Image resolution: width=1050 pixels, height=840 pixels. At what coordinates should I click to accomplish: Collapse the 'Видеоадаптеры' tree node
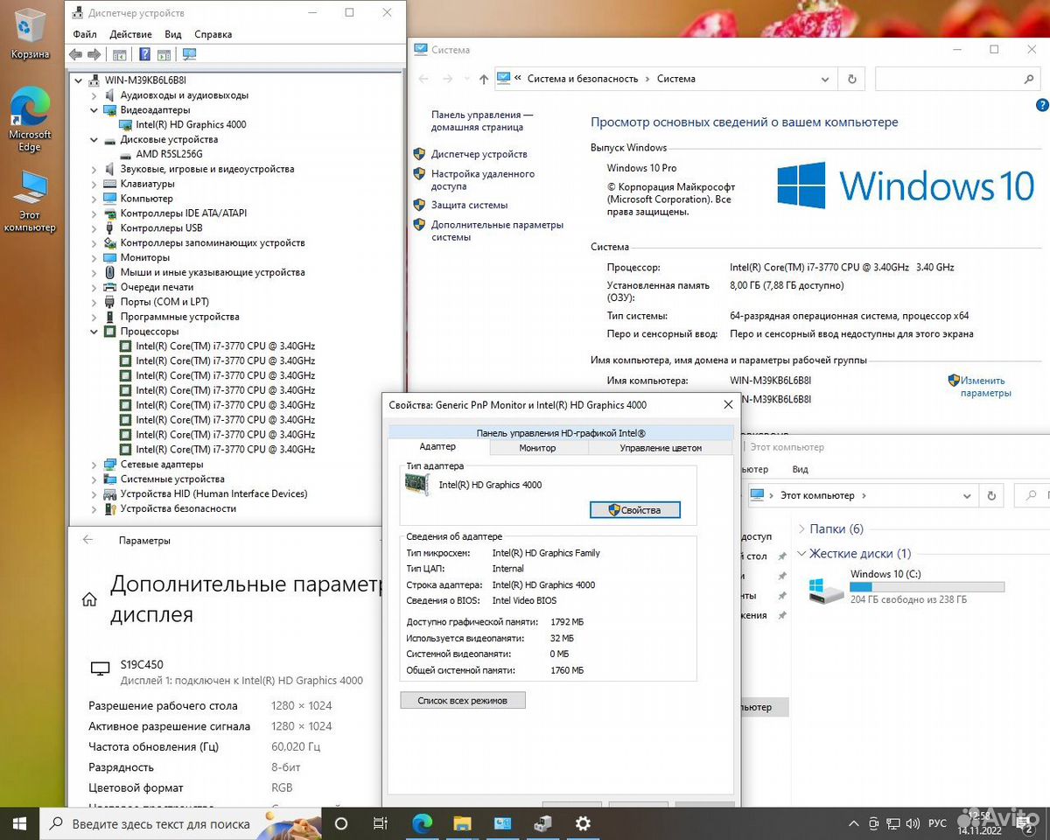click(94, 110)
